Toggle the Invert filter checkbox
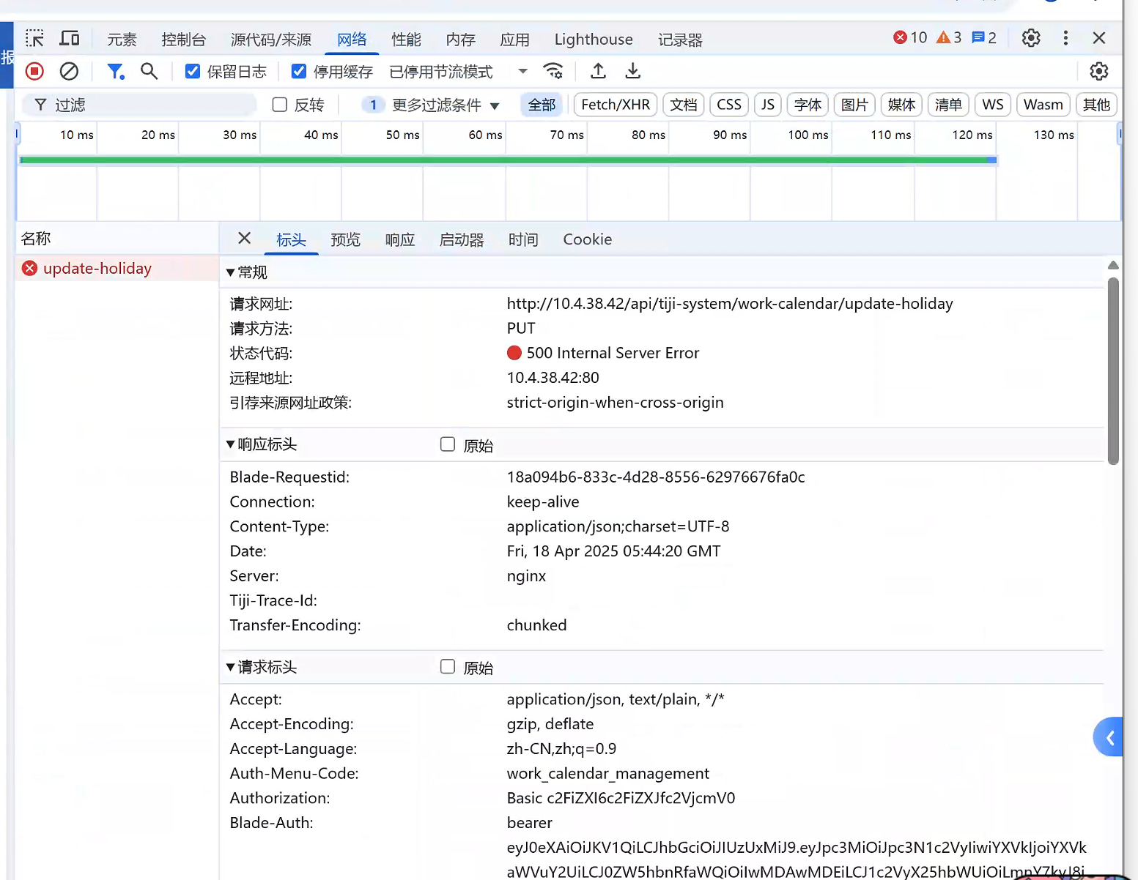This screenshot has width=1138, height=880. (279, 105)
